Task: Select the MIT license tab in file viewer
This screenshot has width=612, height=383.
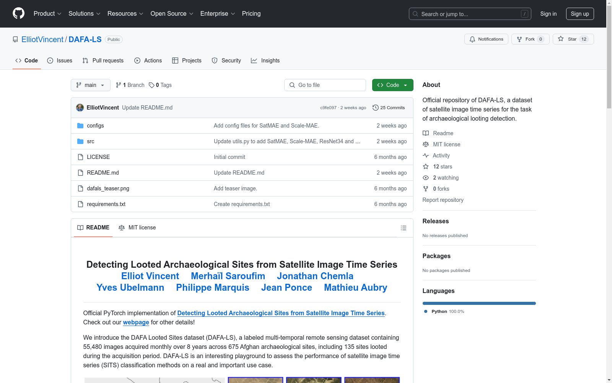Action: [137, 228]
